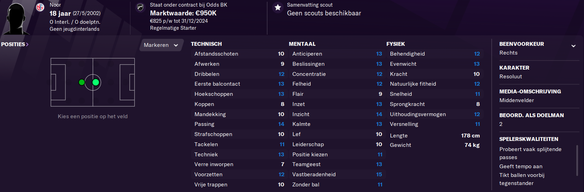This screenshot has width=584, height=192.
Task: Select the Vastberadenheid attribute row
Action: 337,175
